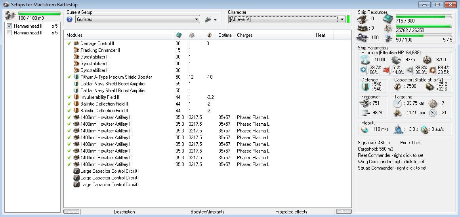The width and height of the screenshot is (460, 217).
Task: Toggle first 1400mm Howitzer Artillery II checkmark
Action: [x=69, y=117]
